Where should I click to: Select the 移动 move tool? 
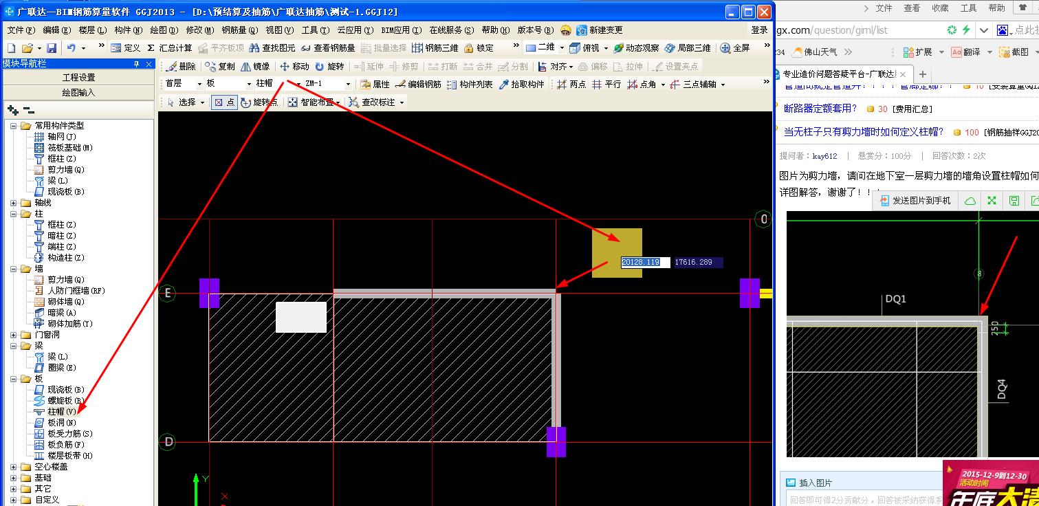click(x=294, y=67)
